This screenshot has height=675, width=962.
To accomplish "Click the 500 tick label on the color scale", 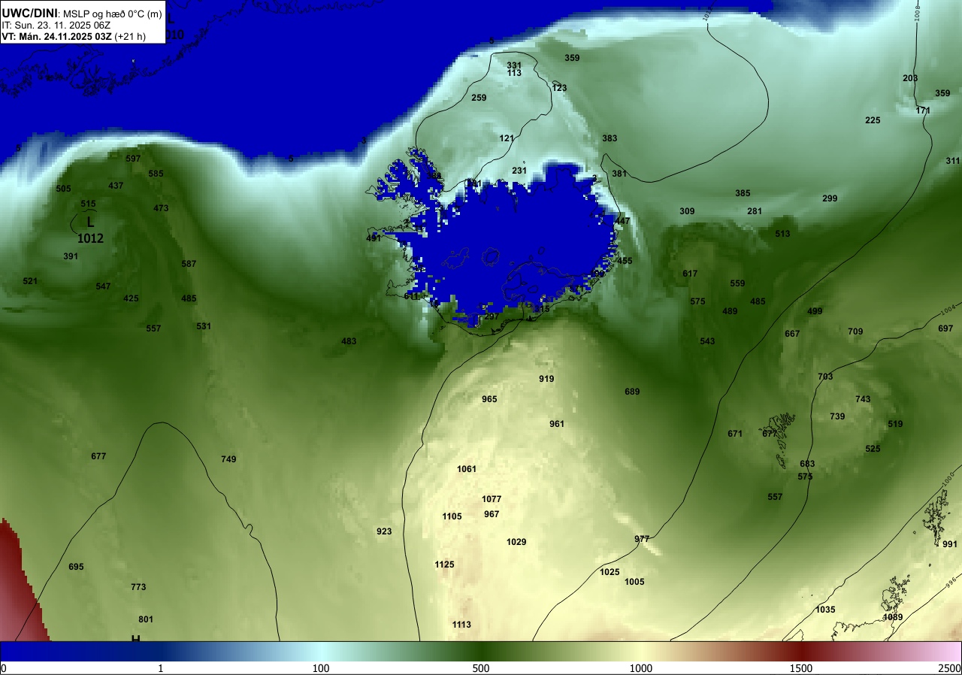I will [x=481, y=668].
